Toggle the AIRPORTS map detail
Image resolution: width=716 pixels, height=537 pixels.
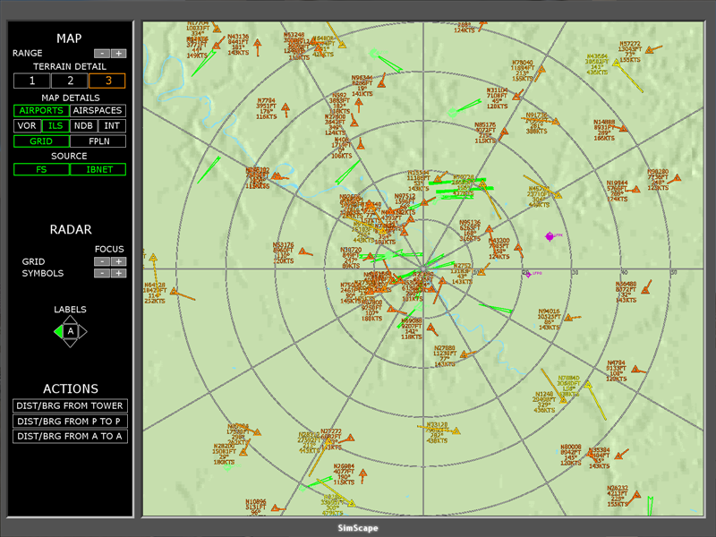(41, 110)
